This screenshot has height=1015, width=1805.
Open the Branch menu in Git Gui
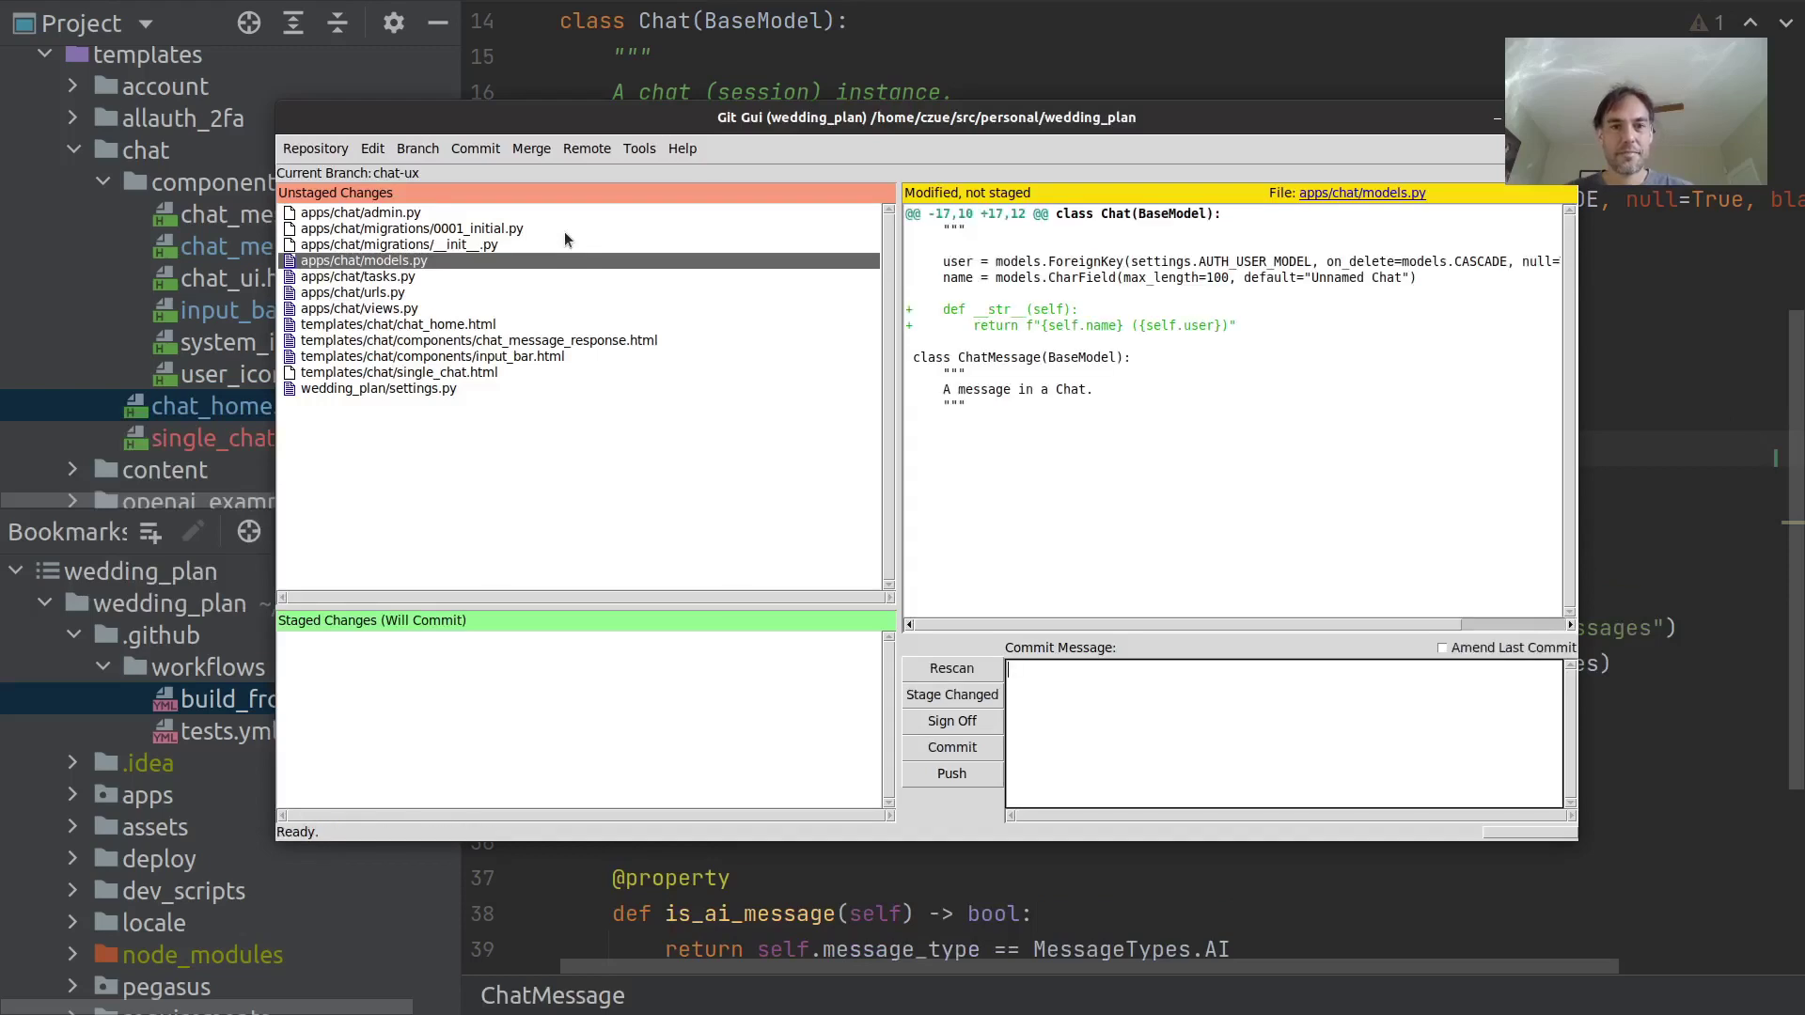(417, 148)
